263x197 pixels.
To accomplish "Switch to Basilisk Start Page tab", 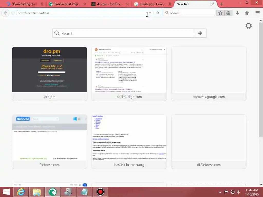I will [66, 4].
